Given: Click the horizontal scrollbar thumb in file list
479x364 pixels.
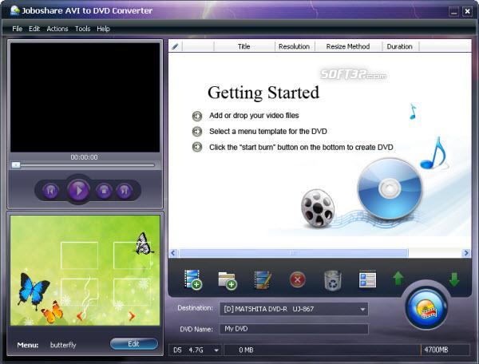Looking at the screenshot, I should pyautogui.click(x=294, y=253).
